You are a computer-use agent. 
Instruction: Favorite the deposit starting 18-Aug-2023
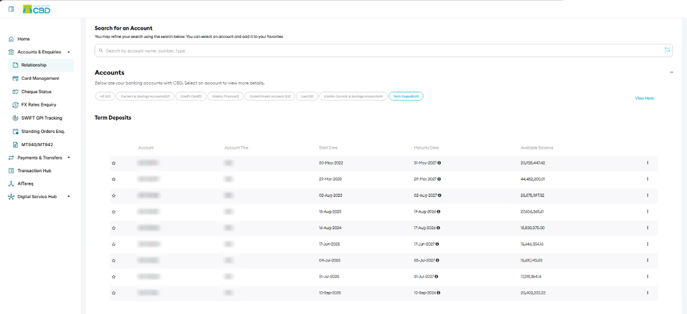[114, 211]
